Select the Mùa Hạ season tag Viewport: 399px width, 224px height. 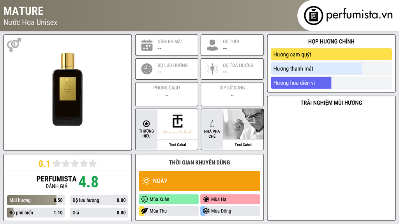[x=230, y=199]
